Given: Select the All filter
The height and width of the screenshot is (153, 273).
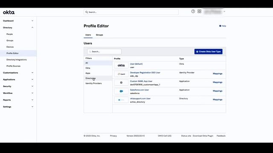Looking at the screenshot, I should (98, 63).
